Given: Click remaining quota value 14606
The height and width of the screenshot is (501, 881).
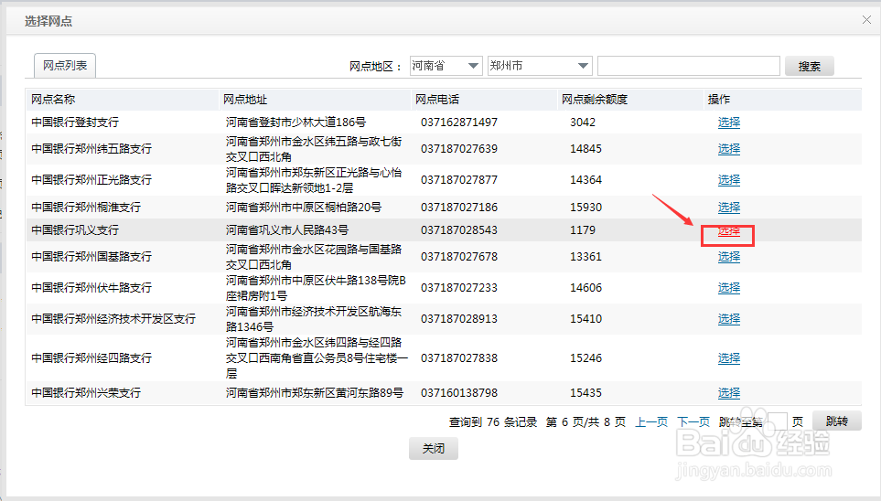Looking at the screenshot, I should point(586,288).
